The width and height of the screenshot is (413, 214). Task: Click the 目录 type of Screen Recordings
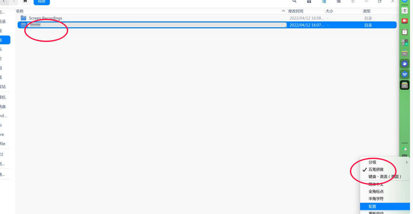368,18
